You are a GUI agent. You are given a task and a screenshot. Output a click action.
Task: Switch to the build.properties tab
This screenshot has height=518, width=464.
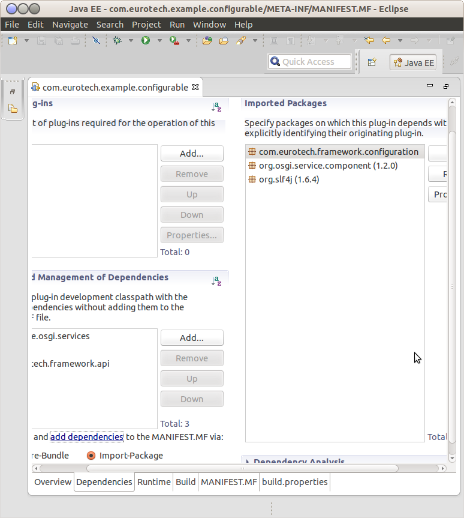(x=295, y=482)
